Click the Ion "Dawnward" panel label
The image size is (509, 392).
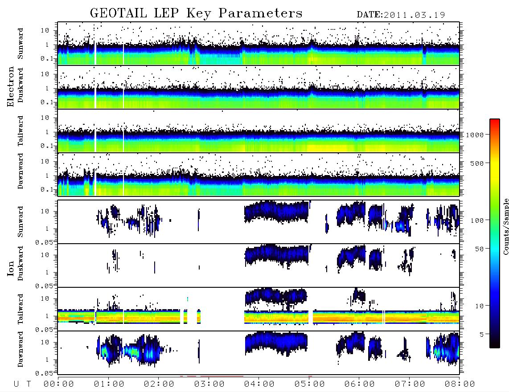pyautogui.click(x=21, y=349)
